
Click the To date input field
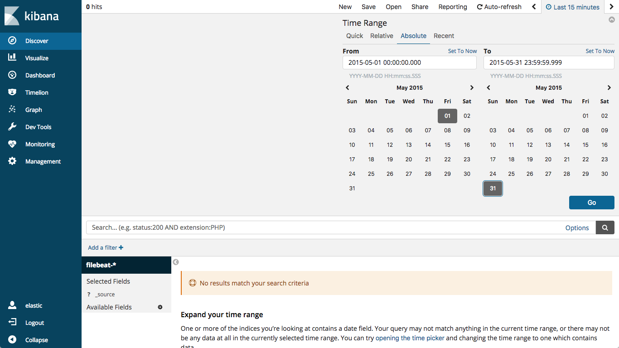coord(549,63)
